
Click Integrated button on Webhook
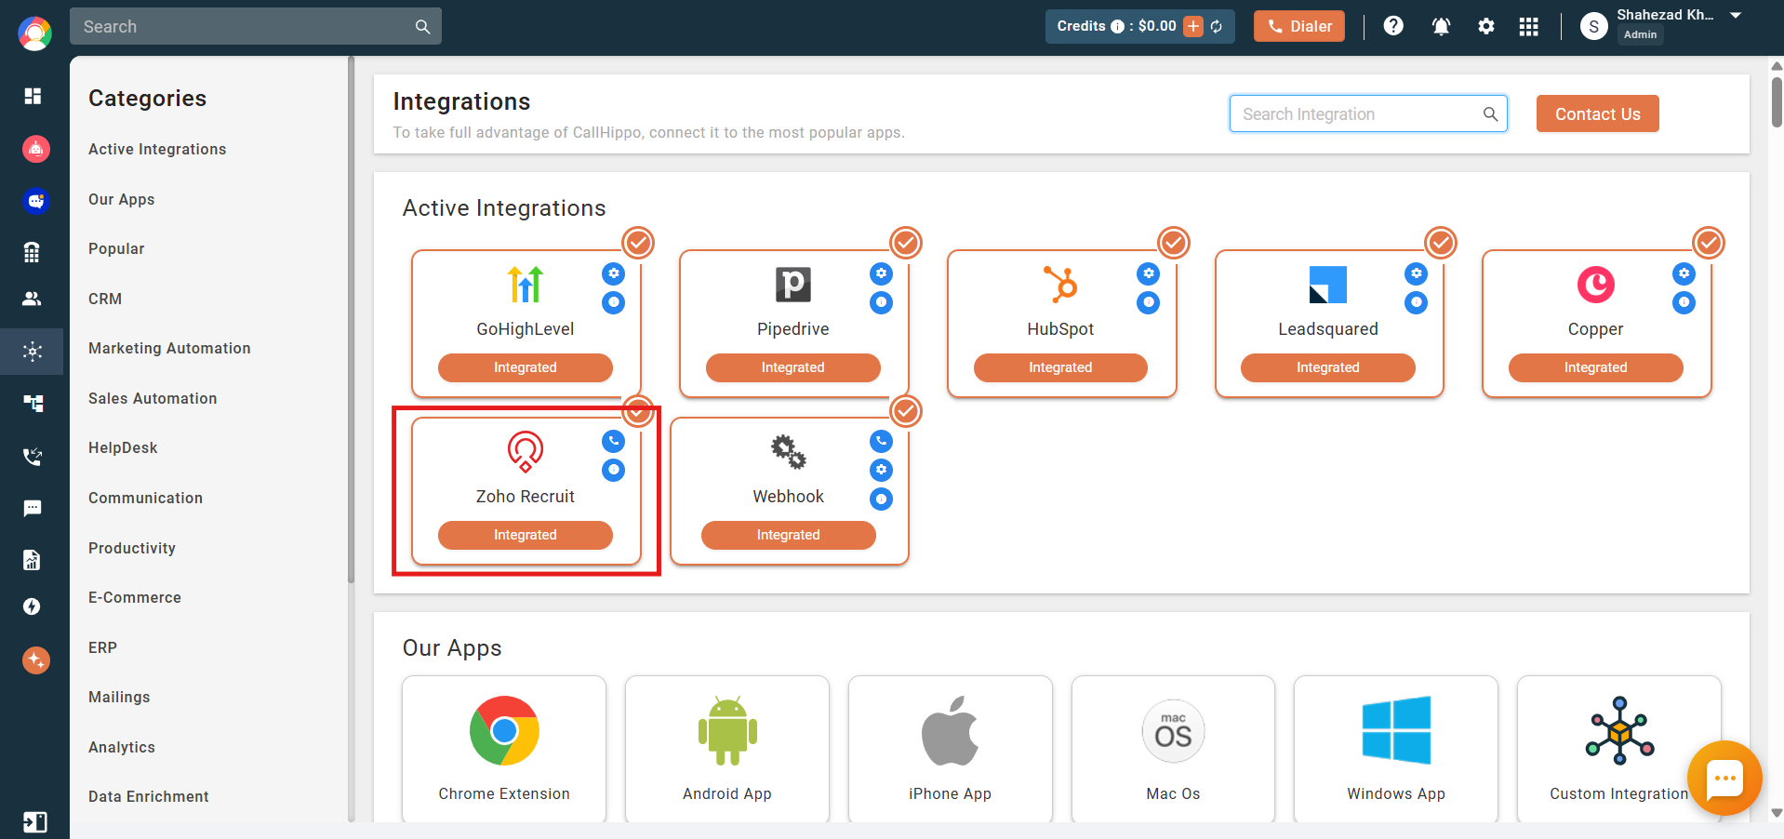pos(788,535)
